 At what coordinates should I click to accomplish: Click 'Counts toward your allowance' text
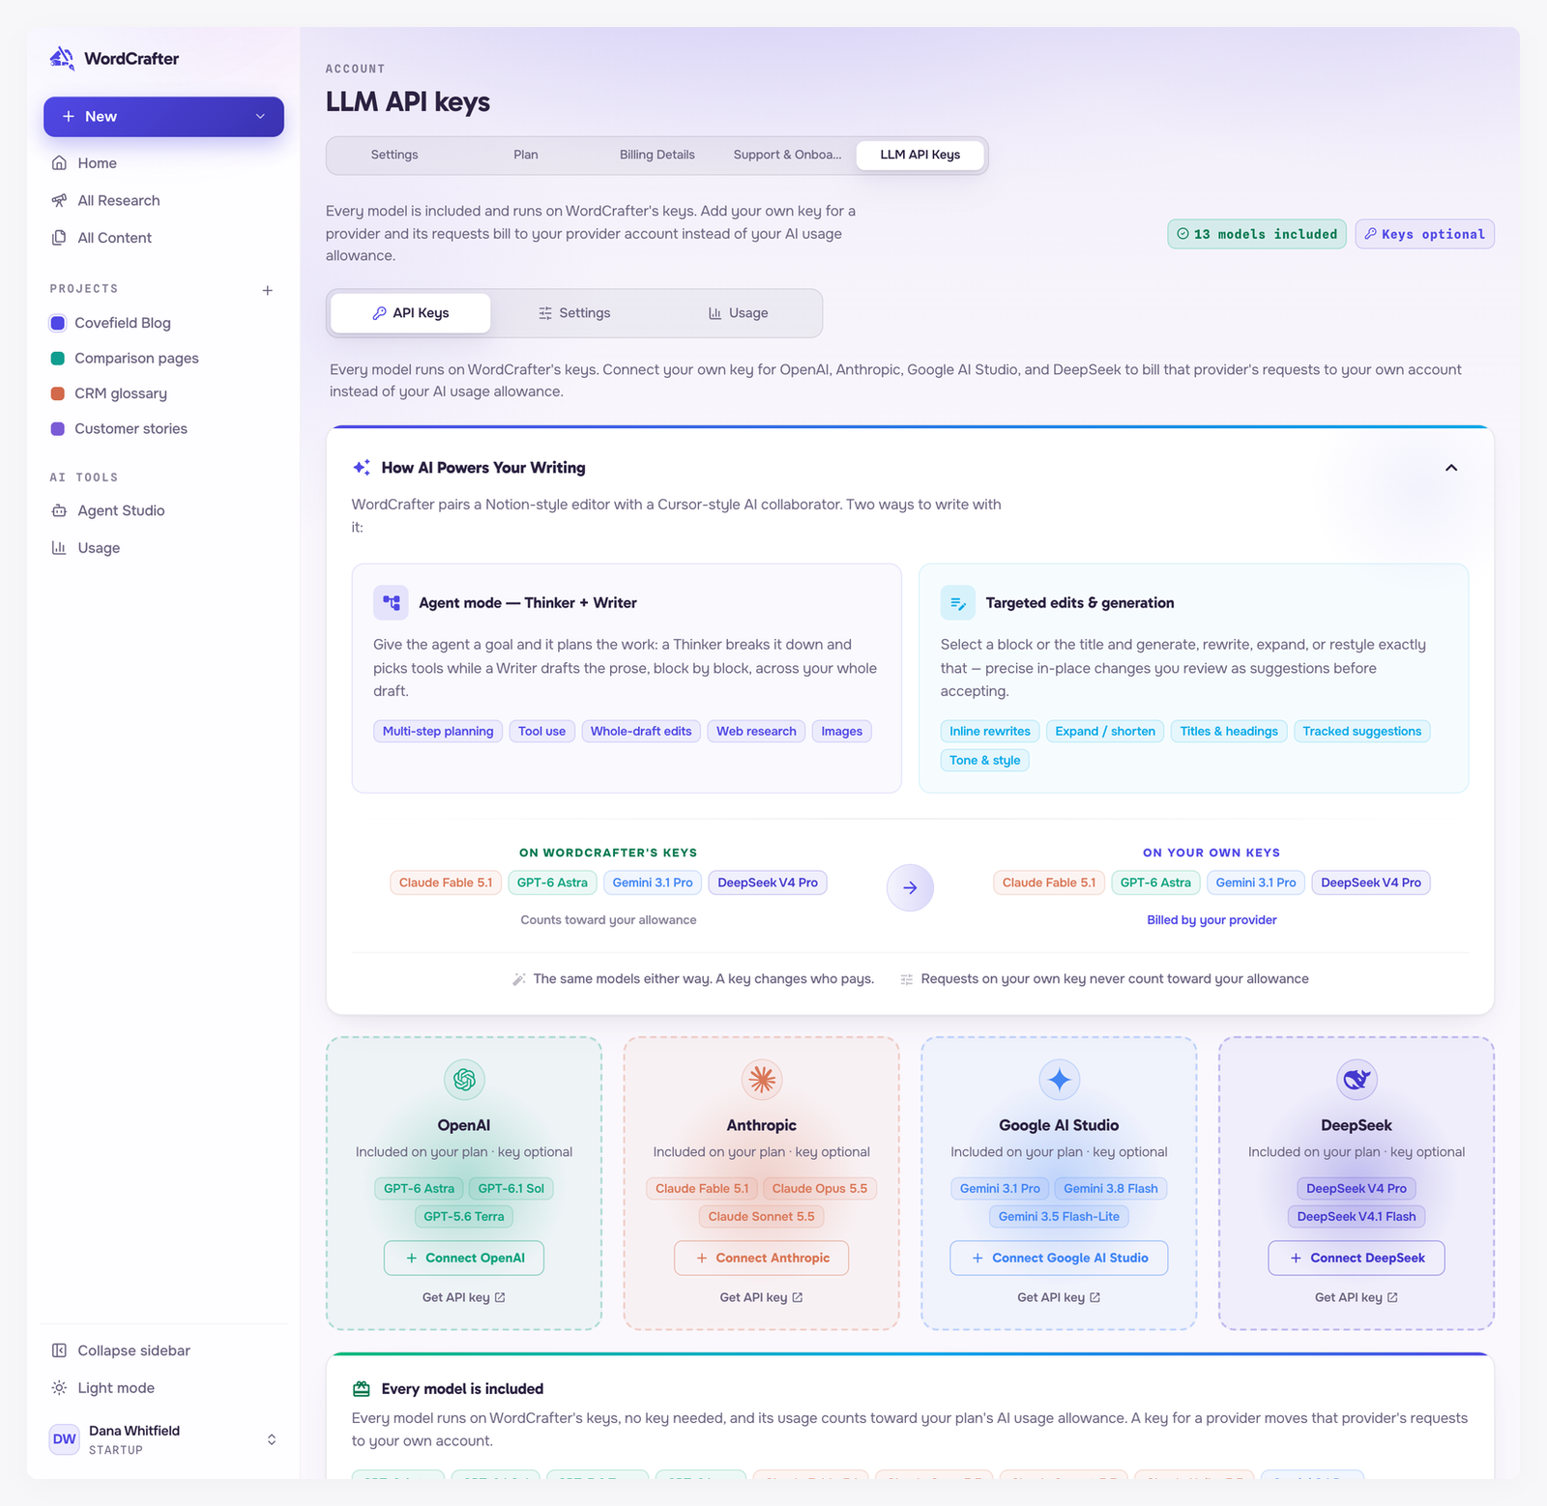[x=608, y=920]
